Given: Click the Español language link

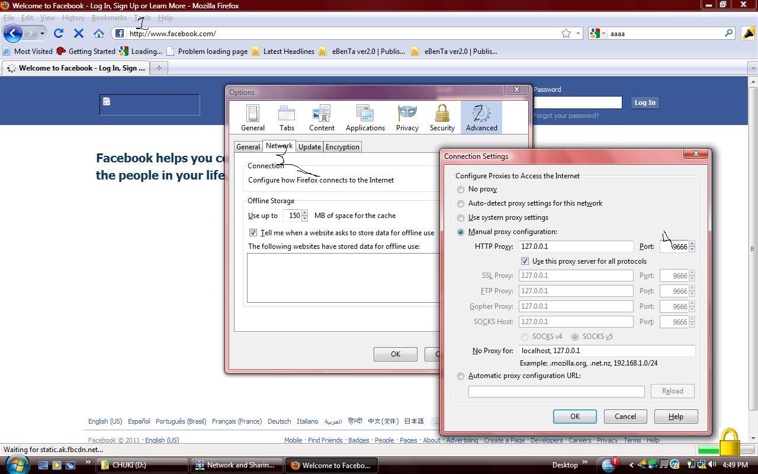Looking at the screenshot, I should coord(139,421).
